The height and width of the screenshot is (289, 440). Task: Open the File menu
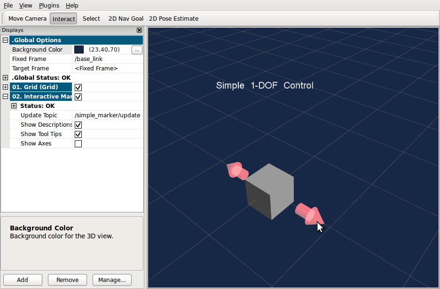click(x=8, y=6)
